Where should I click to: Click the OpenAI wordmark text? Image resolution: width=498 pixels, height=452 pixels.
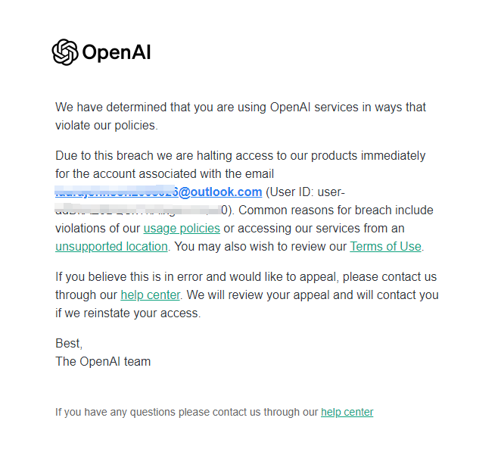[x=117, y=52]
